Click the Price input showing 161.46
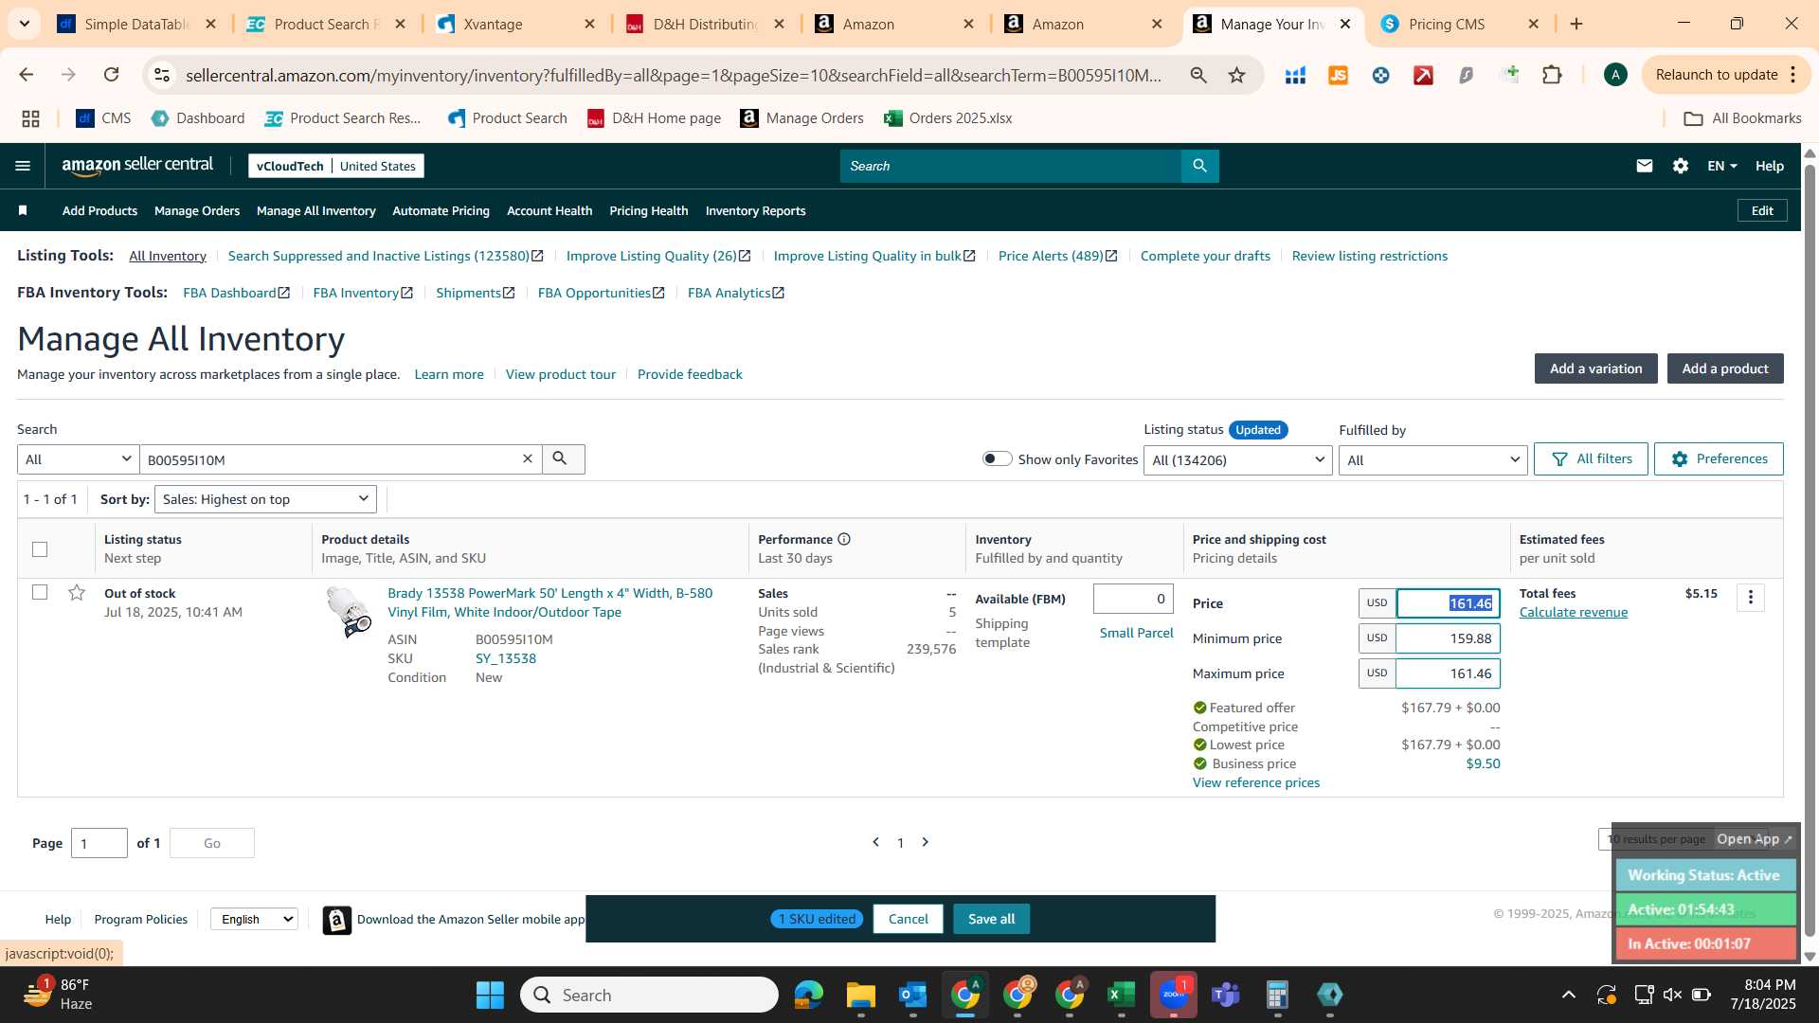Screen dimensions: 1819x1023 (1448, 603)
